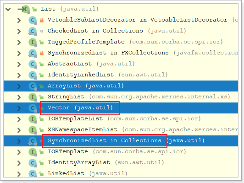
Task: Click public icon beside TaggedProfileTemplate
Action: click(41, 42)
